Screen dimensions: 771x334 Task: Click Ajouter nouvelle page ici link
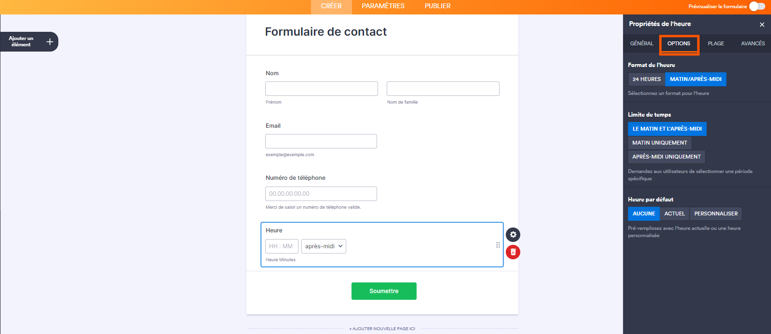pyautogui.click(x=382, y=329)
